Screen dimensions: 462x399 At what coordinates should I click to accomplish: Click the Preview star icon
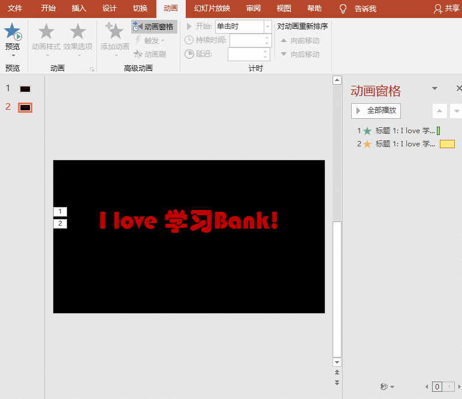12,32
